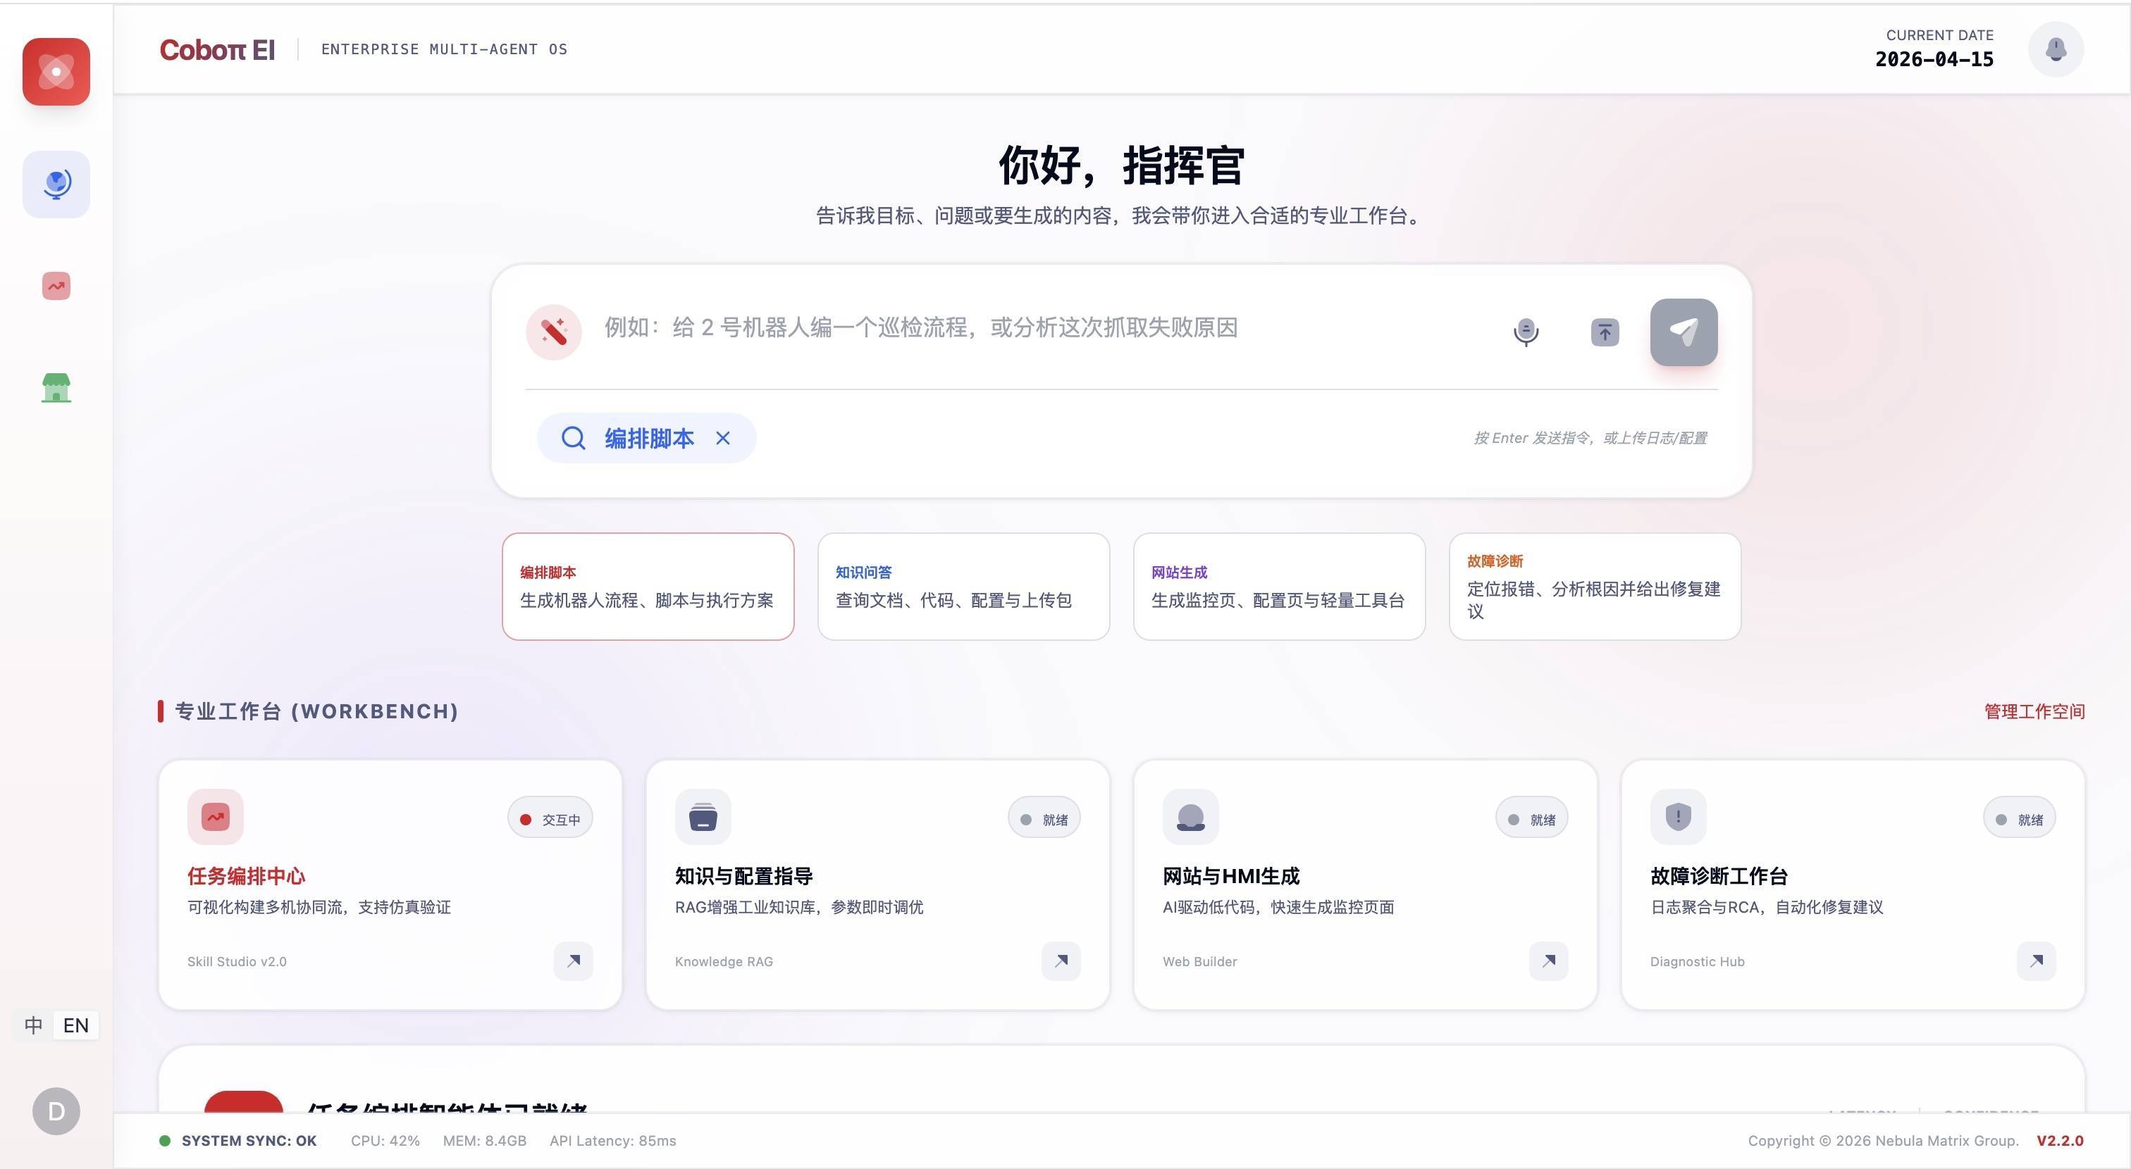The height and width of the screenshot is (1169, 2131).
Task: Click the 知识与配置指导 card icon
Action: tap(703, 817)
